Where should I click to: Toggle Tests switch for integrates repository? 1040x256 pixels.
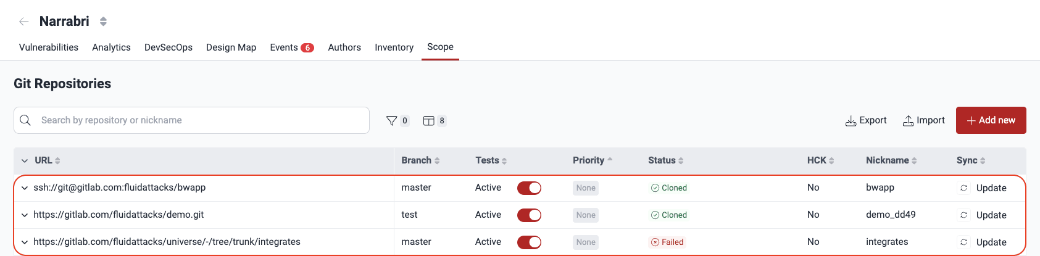point(529,242)
